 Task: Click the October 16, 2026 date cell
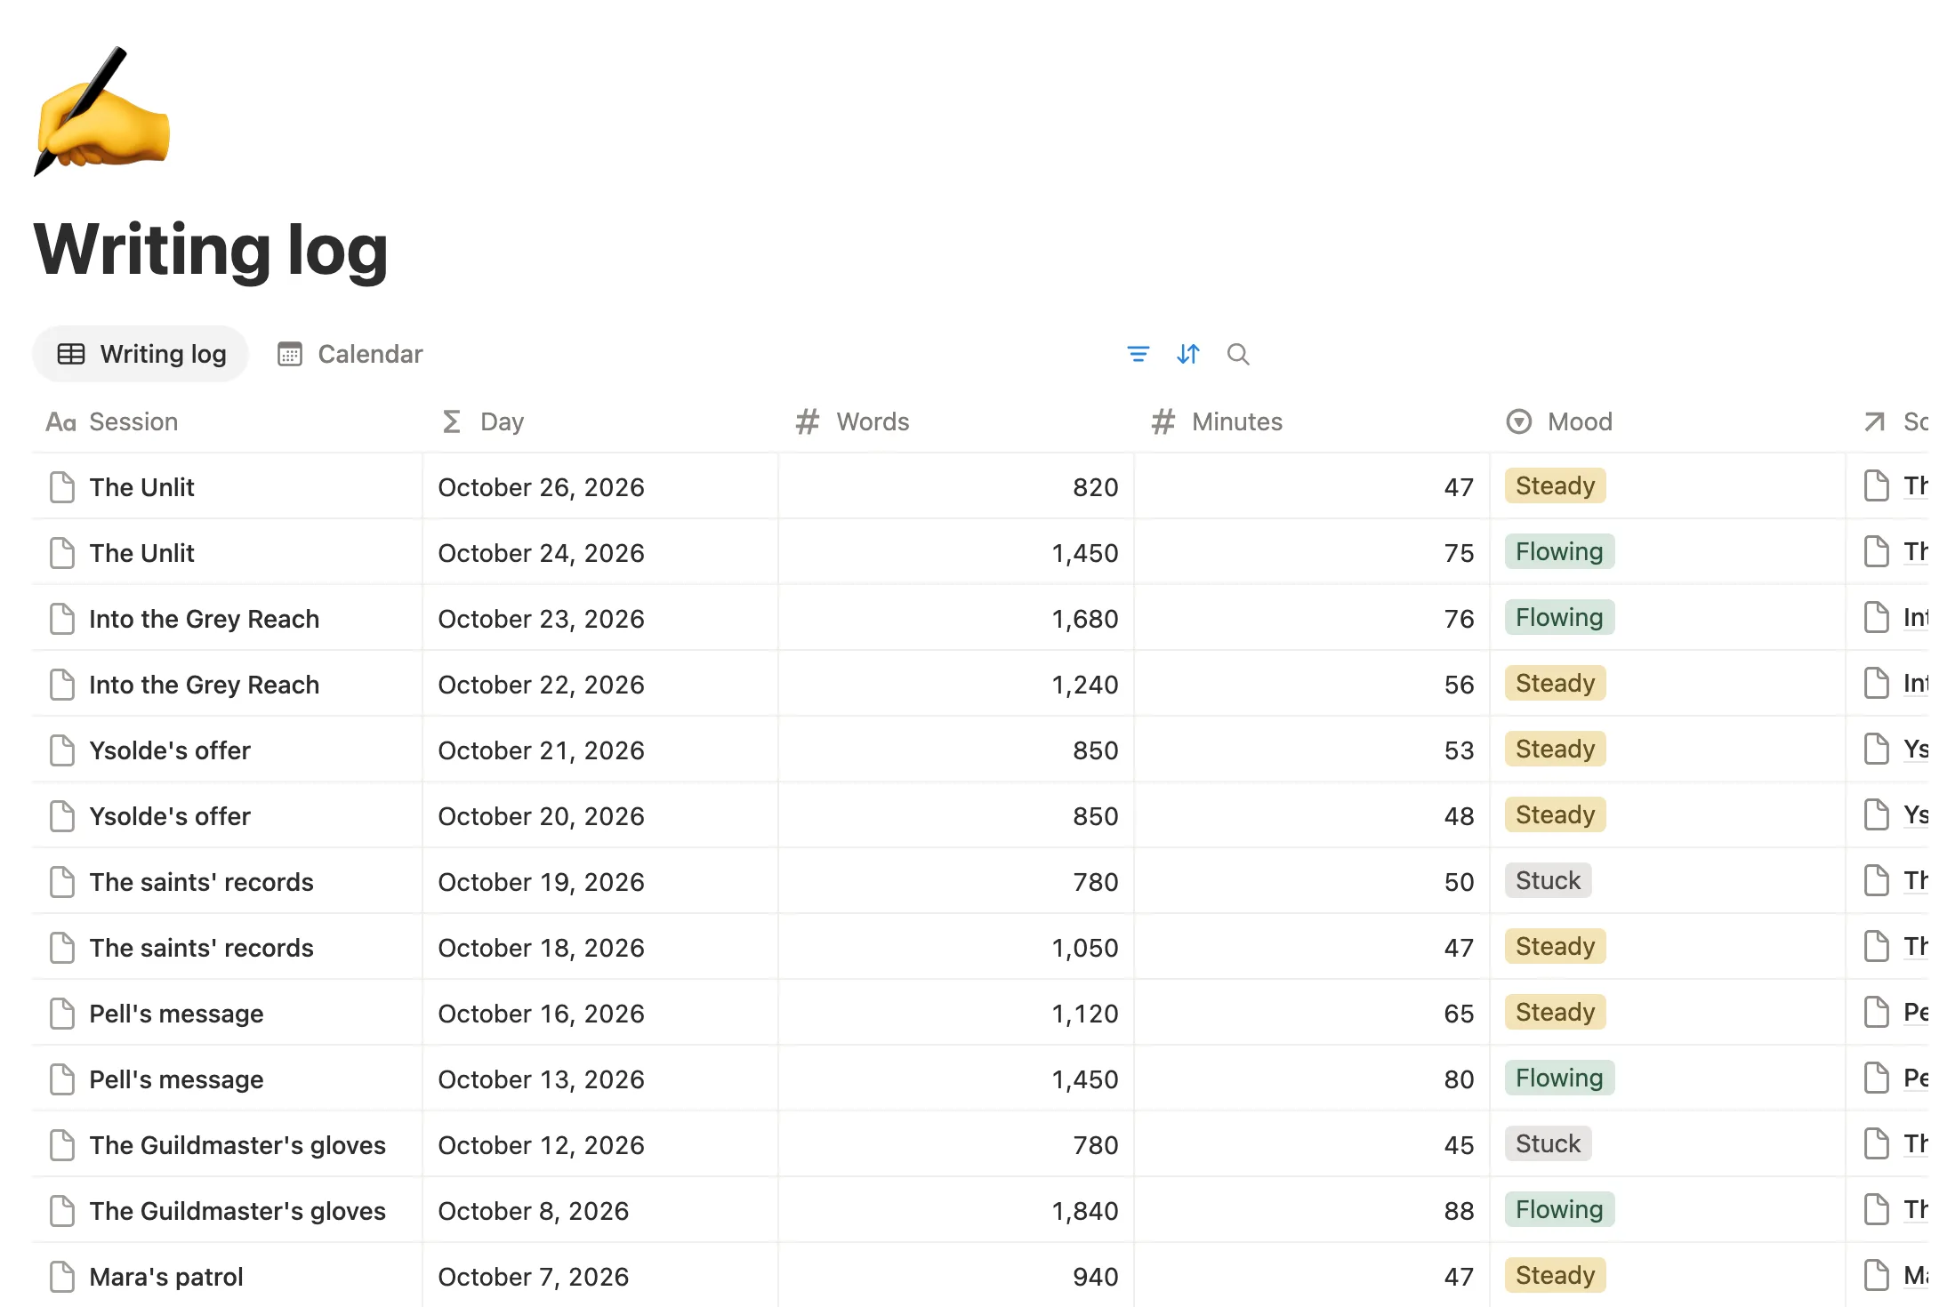(600, 1014)
